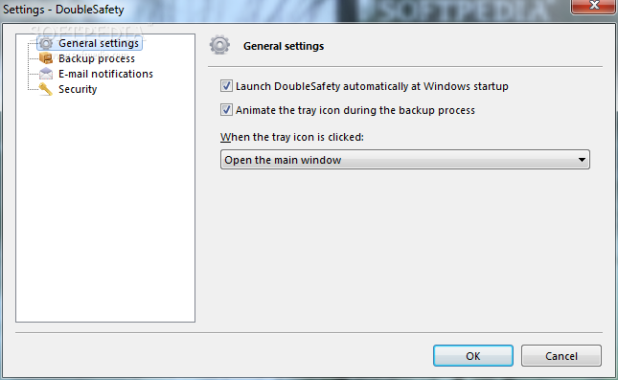
Task: Open the tray icon click action dropdown
Action: tap(404, 160)
